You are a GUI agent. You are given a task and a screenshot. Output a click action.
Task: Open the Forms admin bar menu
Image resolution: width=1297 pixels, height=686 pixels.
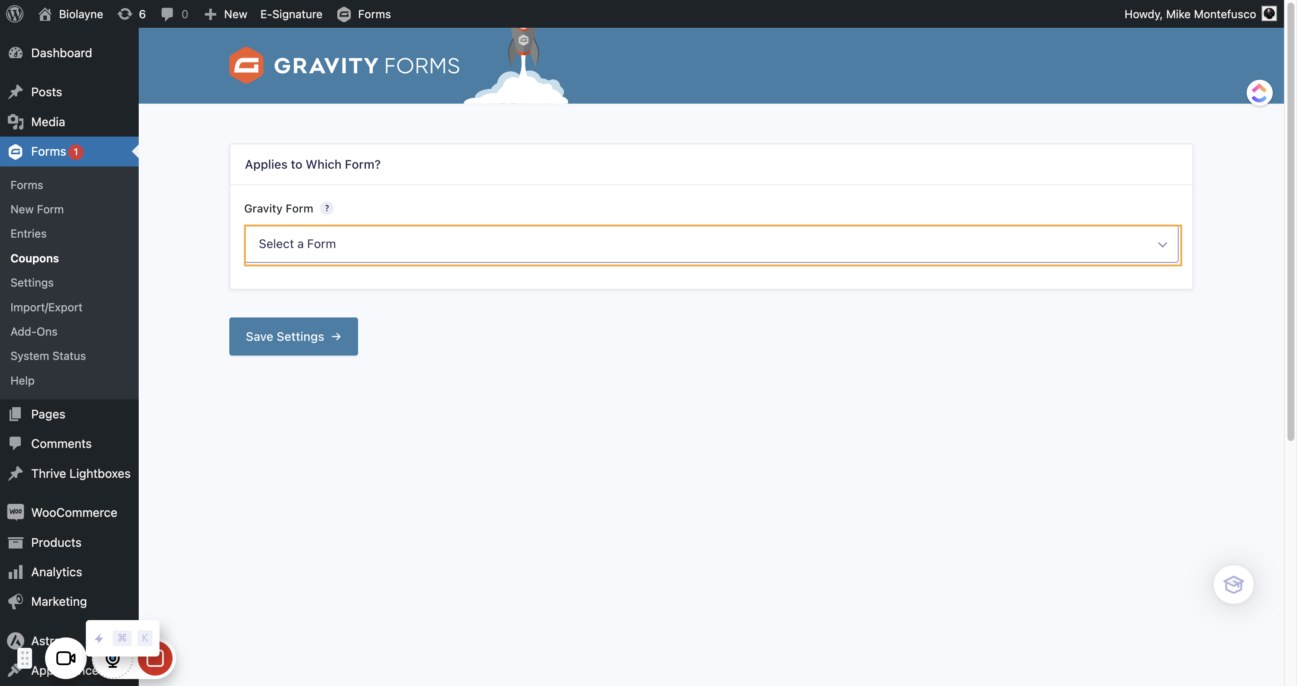[x=364, y=13]
